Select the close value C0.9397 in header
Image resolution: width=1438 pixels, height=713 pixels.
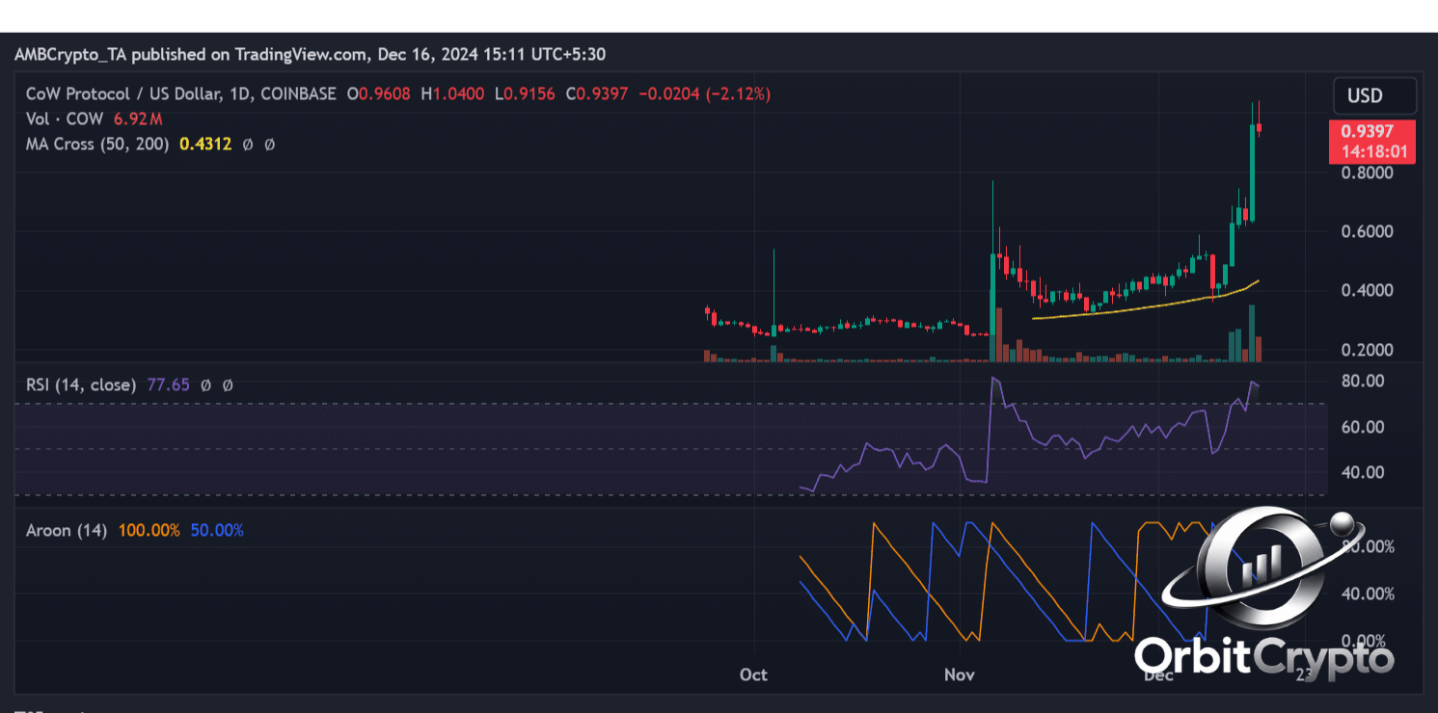597,93
